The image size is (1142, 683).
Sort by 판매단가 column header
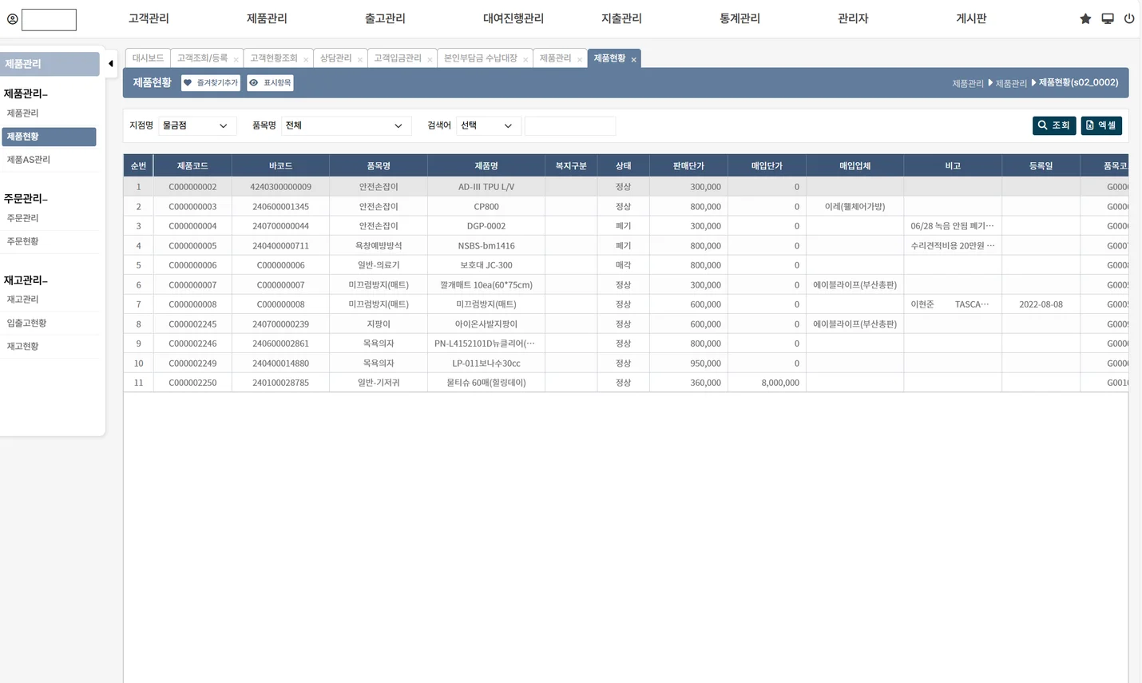[688, 166]
